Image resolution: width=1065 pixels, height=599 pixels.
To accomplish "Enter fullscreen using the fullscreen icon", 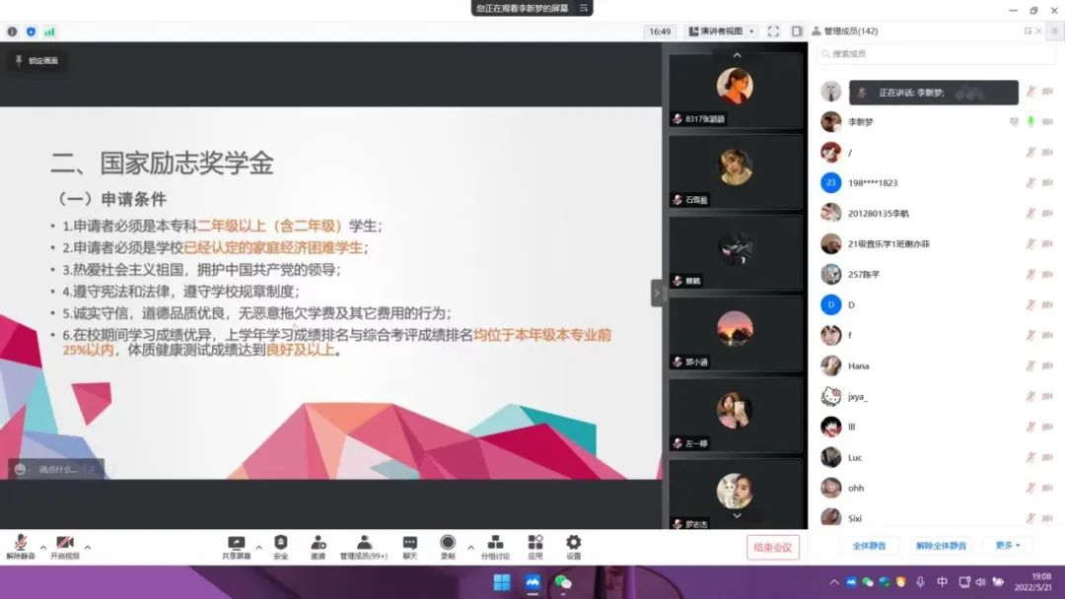I will 773,32.
